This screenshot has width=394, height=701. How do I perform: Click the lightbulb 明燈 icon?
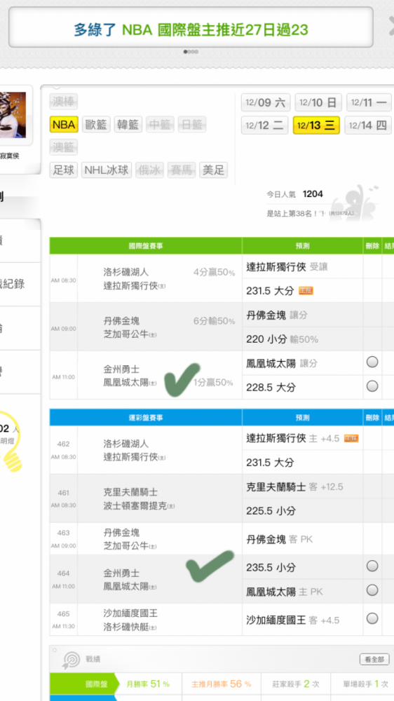pos(11,442)
